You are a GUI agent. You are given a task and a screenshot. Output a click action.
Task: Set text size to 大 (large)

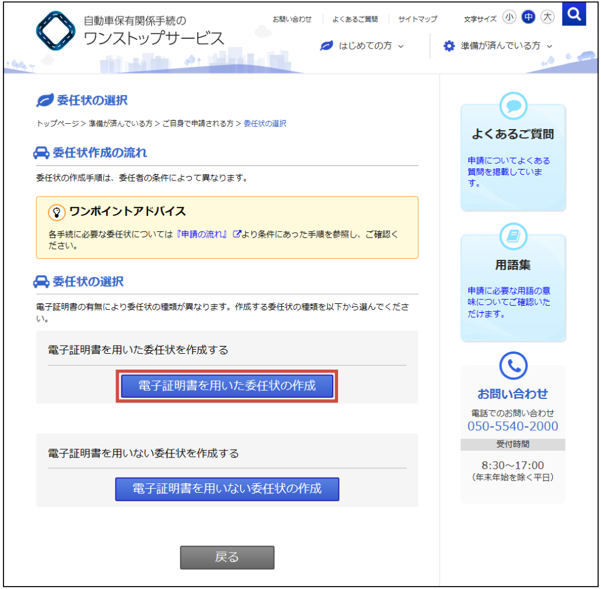click(x=548, y=17)
